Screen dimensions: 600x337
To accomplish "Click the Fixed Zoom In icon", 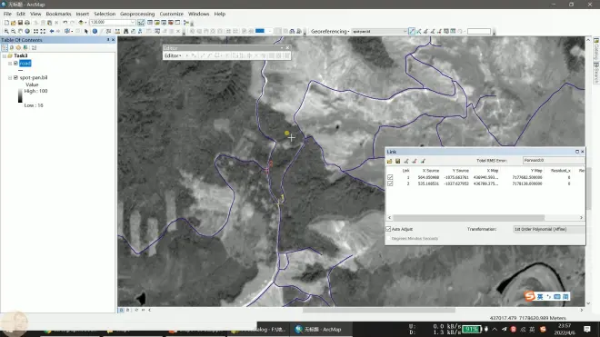I will click(x=36, y=32).
